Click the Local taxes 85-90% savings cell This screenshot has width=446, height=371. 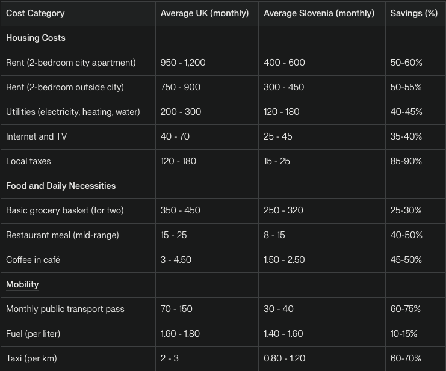[406, 161]
